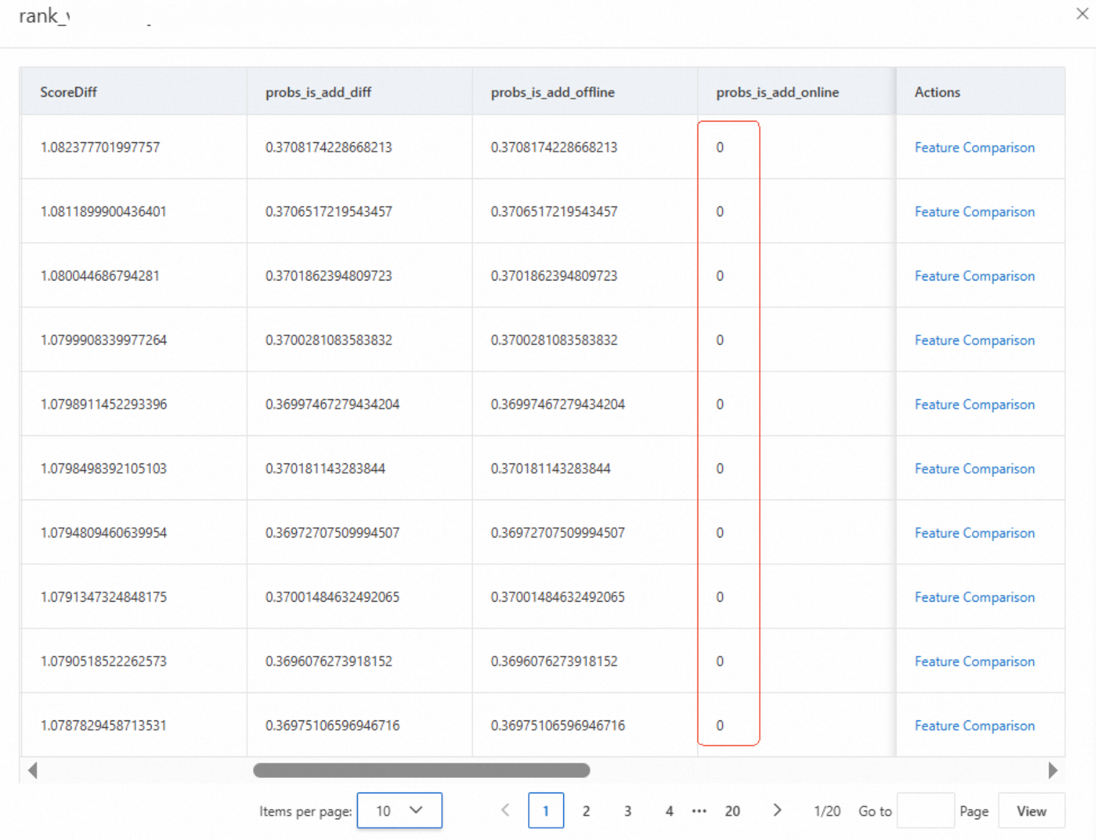The height and width of the screenshot is (840, 1096).
Task: Open Feature Comparison for ScoreDiff 1.0799908339977264
Action: (x=975, y=340)
